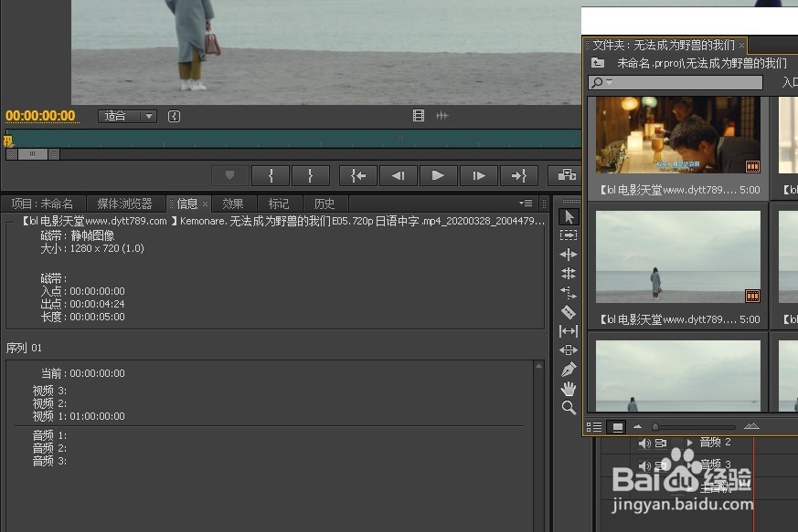Click the Drag Audio Only waveform icon
798x532 pixels.
click(x=442, y=116)
